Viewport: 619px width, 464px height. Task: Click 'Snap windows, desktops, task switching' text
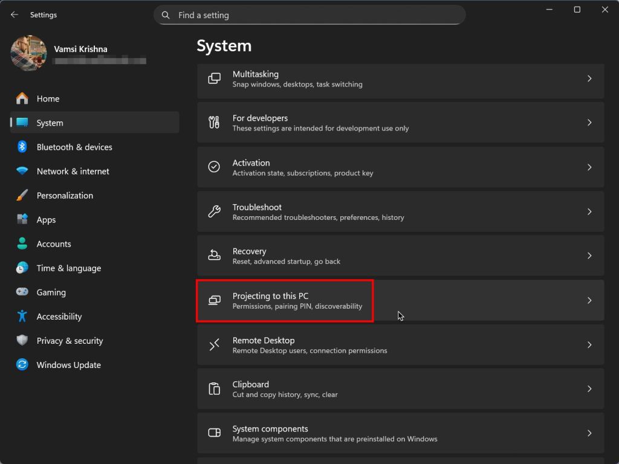pos(297,84)
